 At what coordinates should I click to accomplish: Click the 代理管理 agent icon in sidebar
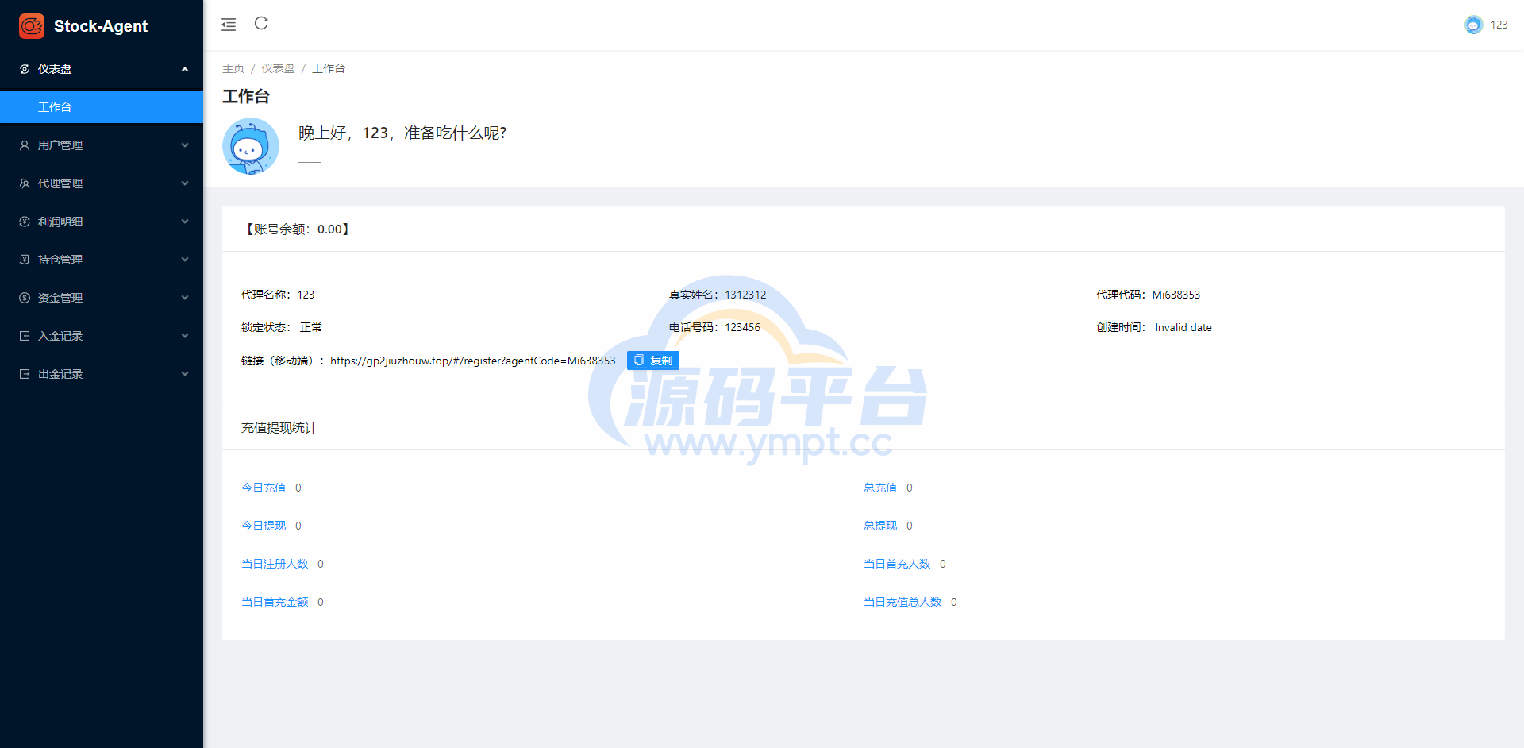click(x=25, y=183)
